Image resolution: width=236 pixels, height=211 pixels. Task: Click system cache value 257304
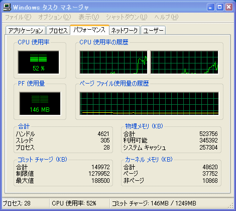tap(208, 148)
